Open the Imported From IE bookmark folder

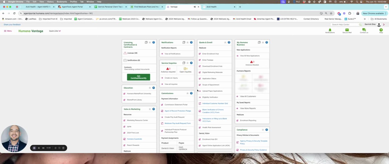(x=48, y=19)
